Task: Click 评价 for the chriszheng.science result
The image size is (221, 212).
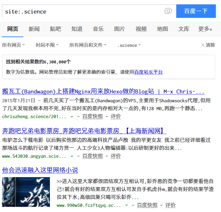Action: [x=116, y=117]
